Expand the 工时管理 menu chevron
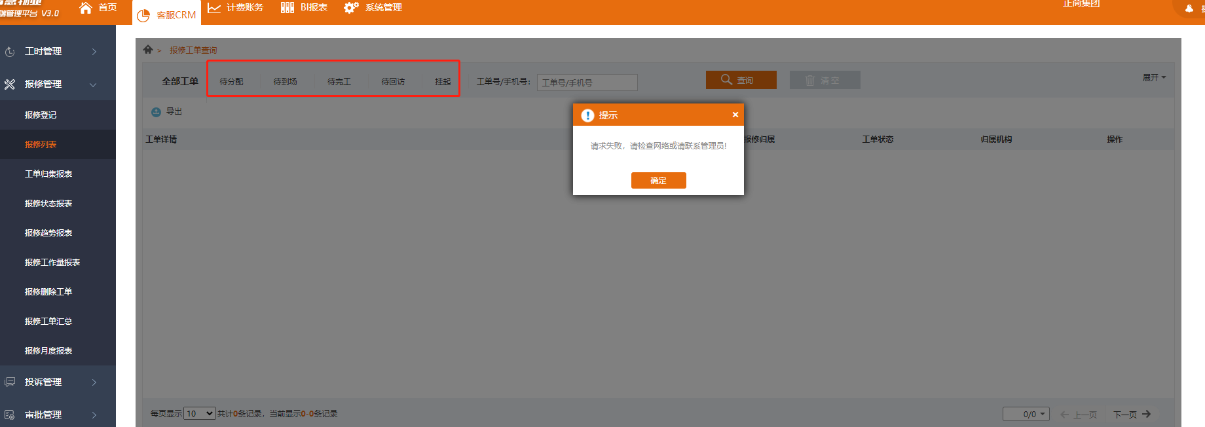Image resolution: width=1205 pixels, height=427 pixels. coord(94,52)
